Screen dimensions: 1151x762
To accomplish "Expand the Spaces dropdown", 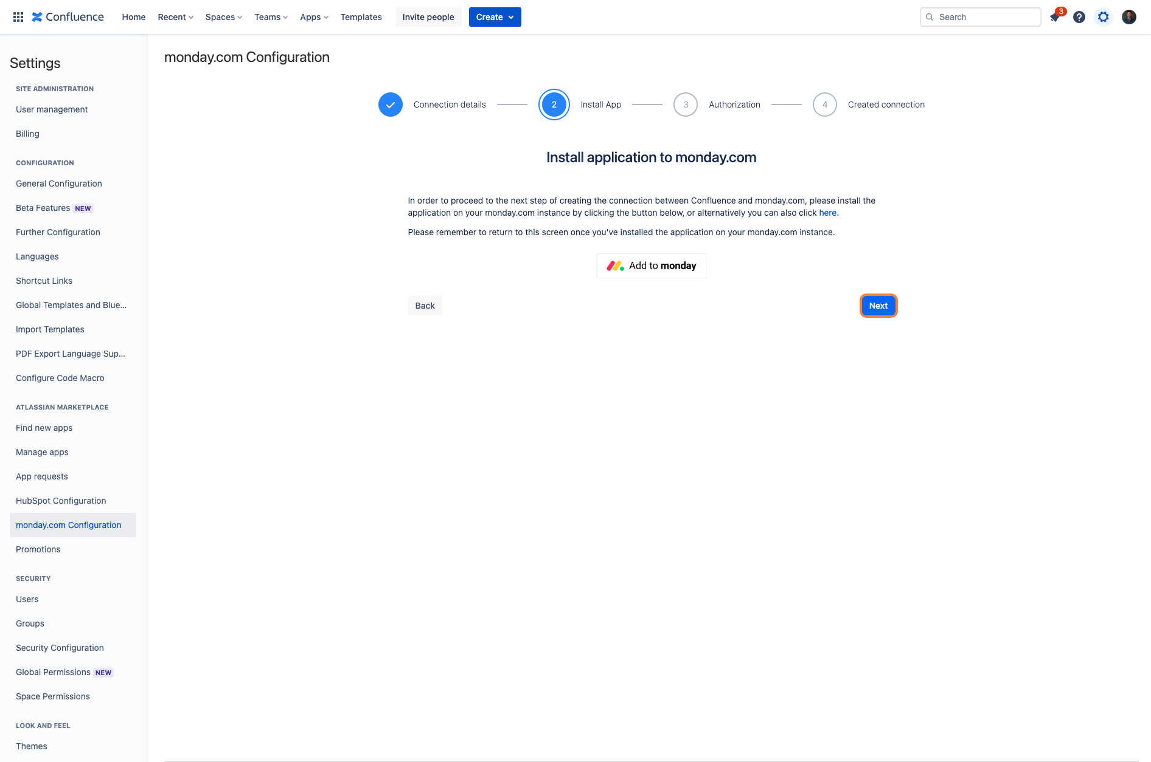I will point(223,17).
